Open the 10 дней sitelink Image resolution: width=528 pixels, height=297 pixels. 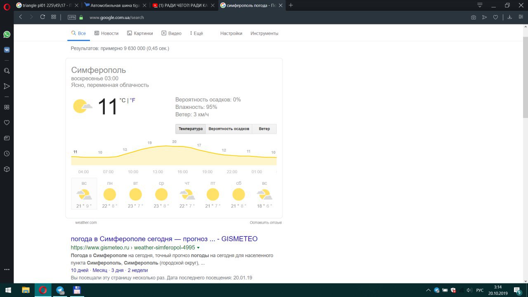[80, 270]
